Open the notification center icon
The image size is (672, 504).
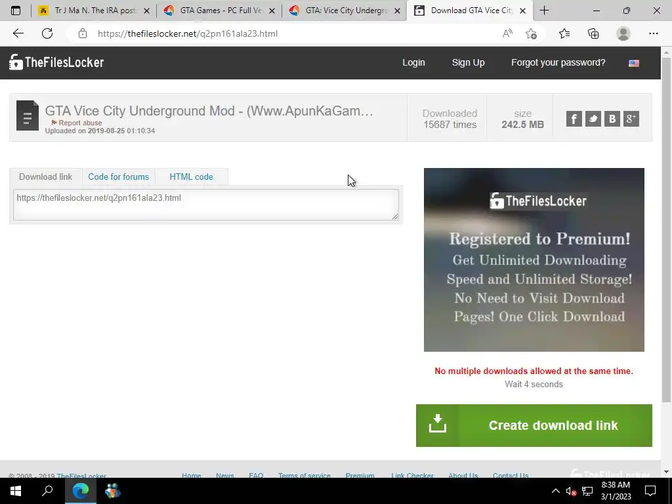tap(650, 491)
